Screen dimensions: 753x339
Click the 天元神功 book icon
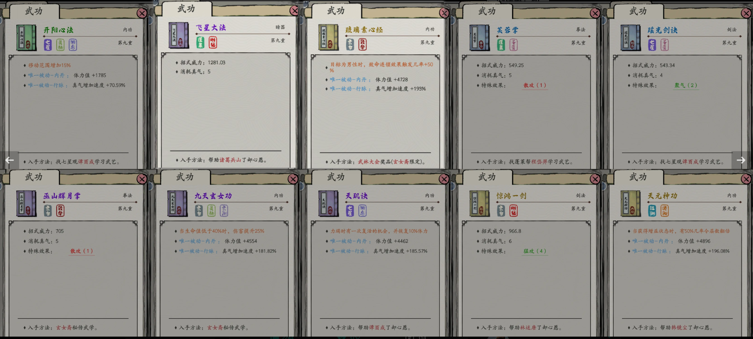[631, 204]
